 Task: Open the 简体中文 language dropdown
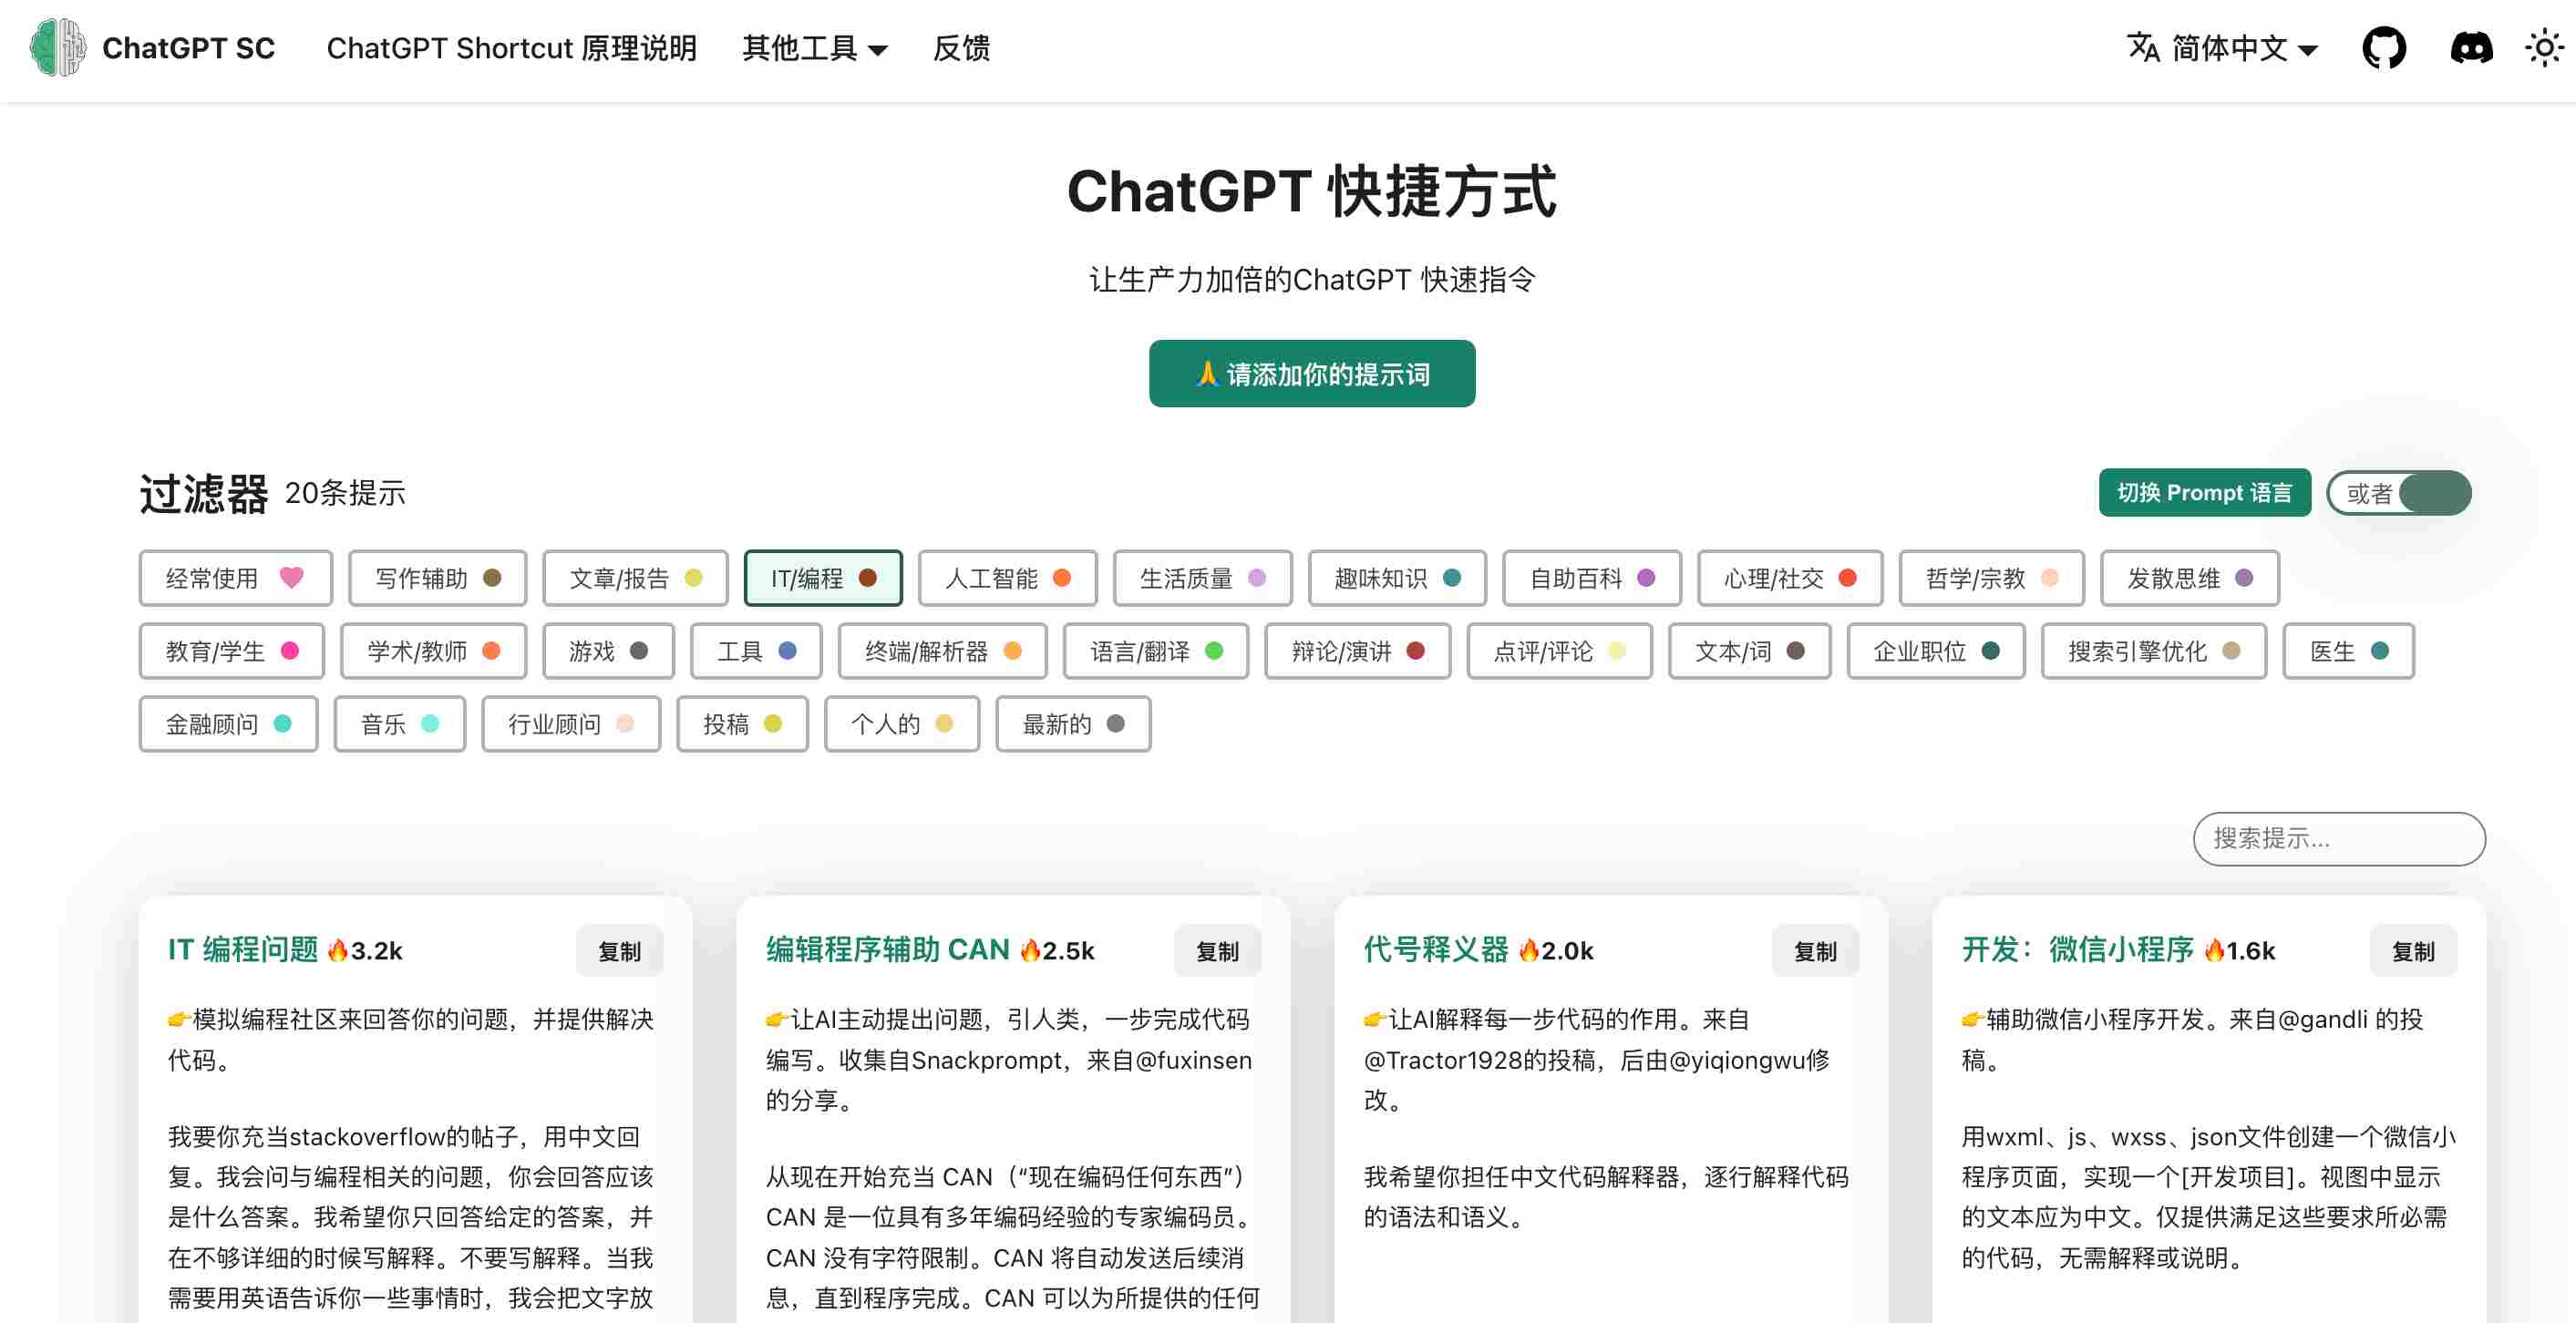point(2244,48)
